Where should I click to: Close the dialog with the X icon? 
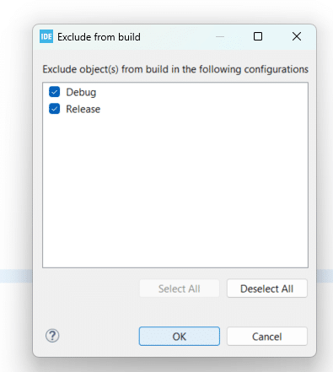pos(297,36)
